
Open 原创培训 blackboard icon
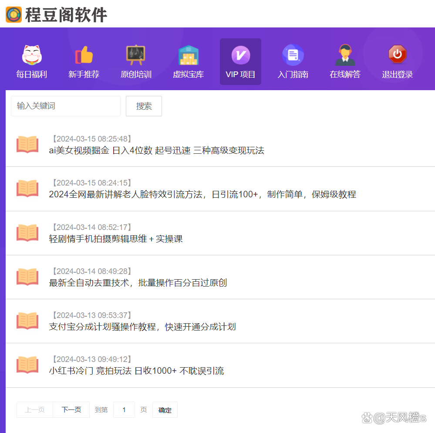(135, 54)
